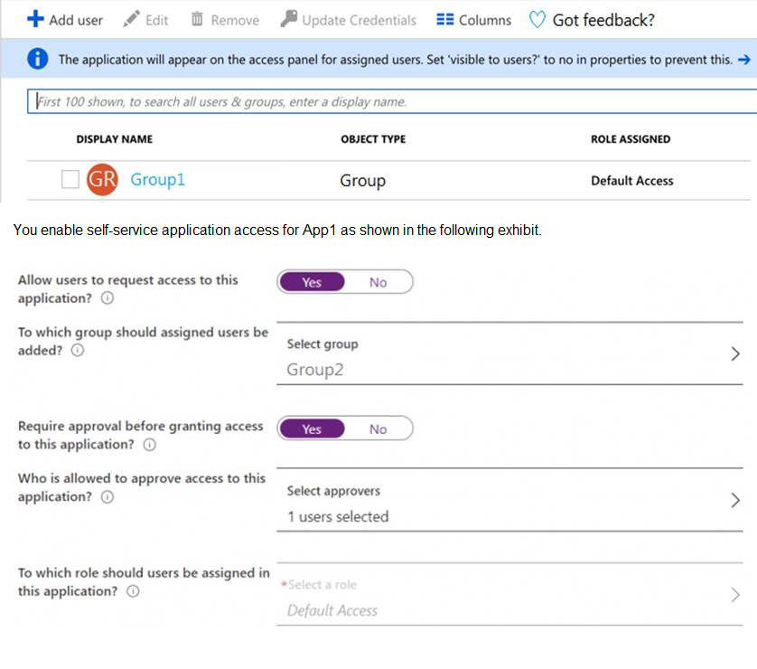Sort by the Display Name column header

[x=115, y=139]
